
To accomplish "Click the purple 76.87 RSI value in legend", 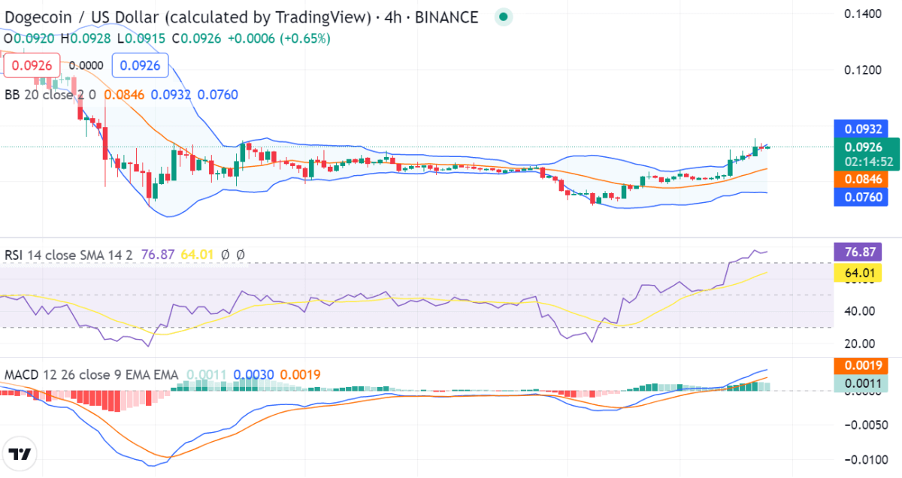I will 156,256.
